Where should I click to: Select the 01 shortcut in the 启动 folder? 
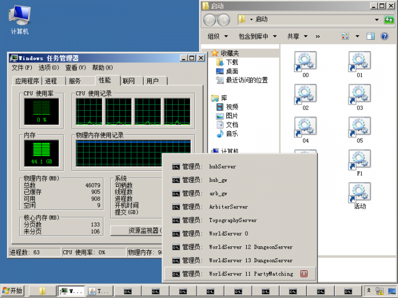[359, 64]
